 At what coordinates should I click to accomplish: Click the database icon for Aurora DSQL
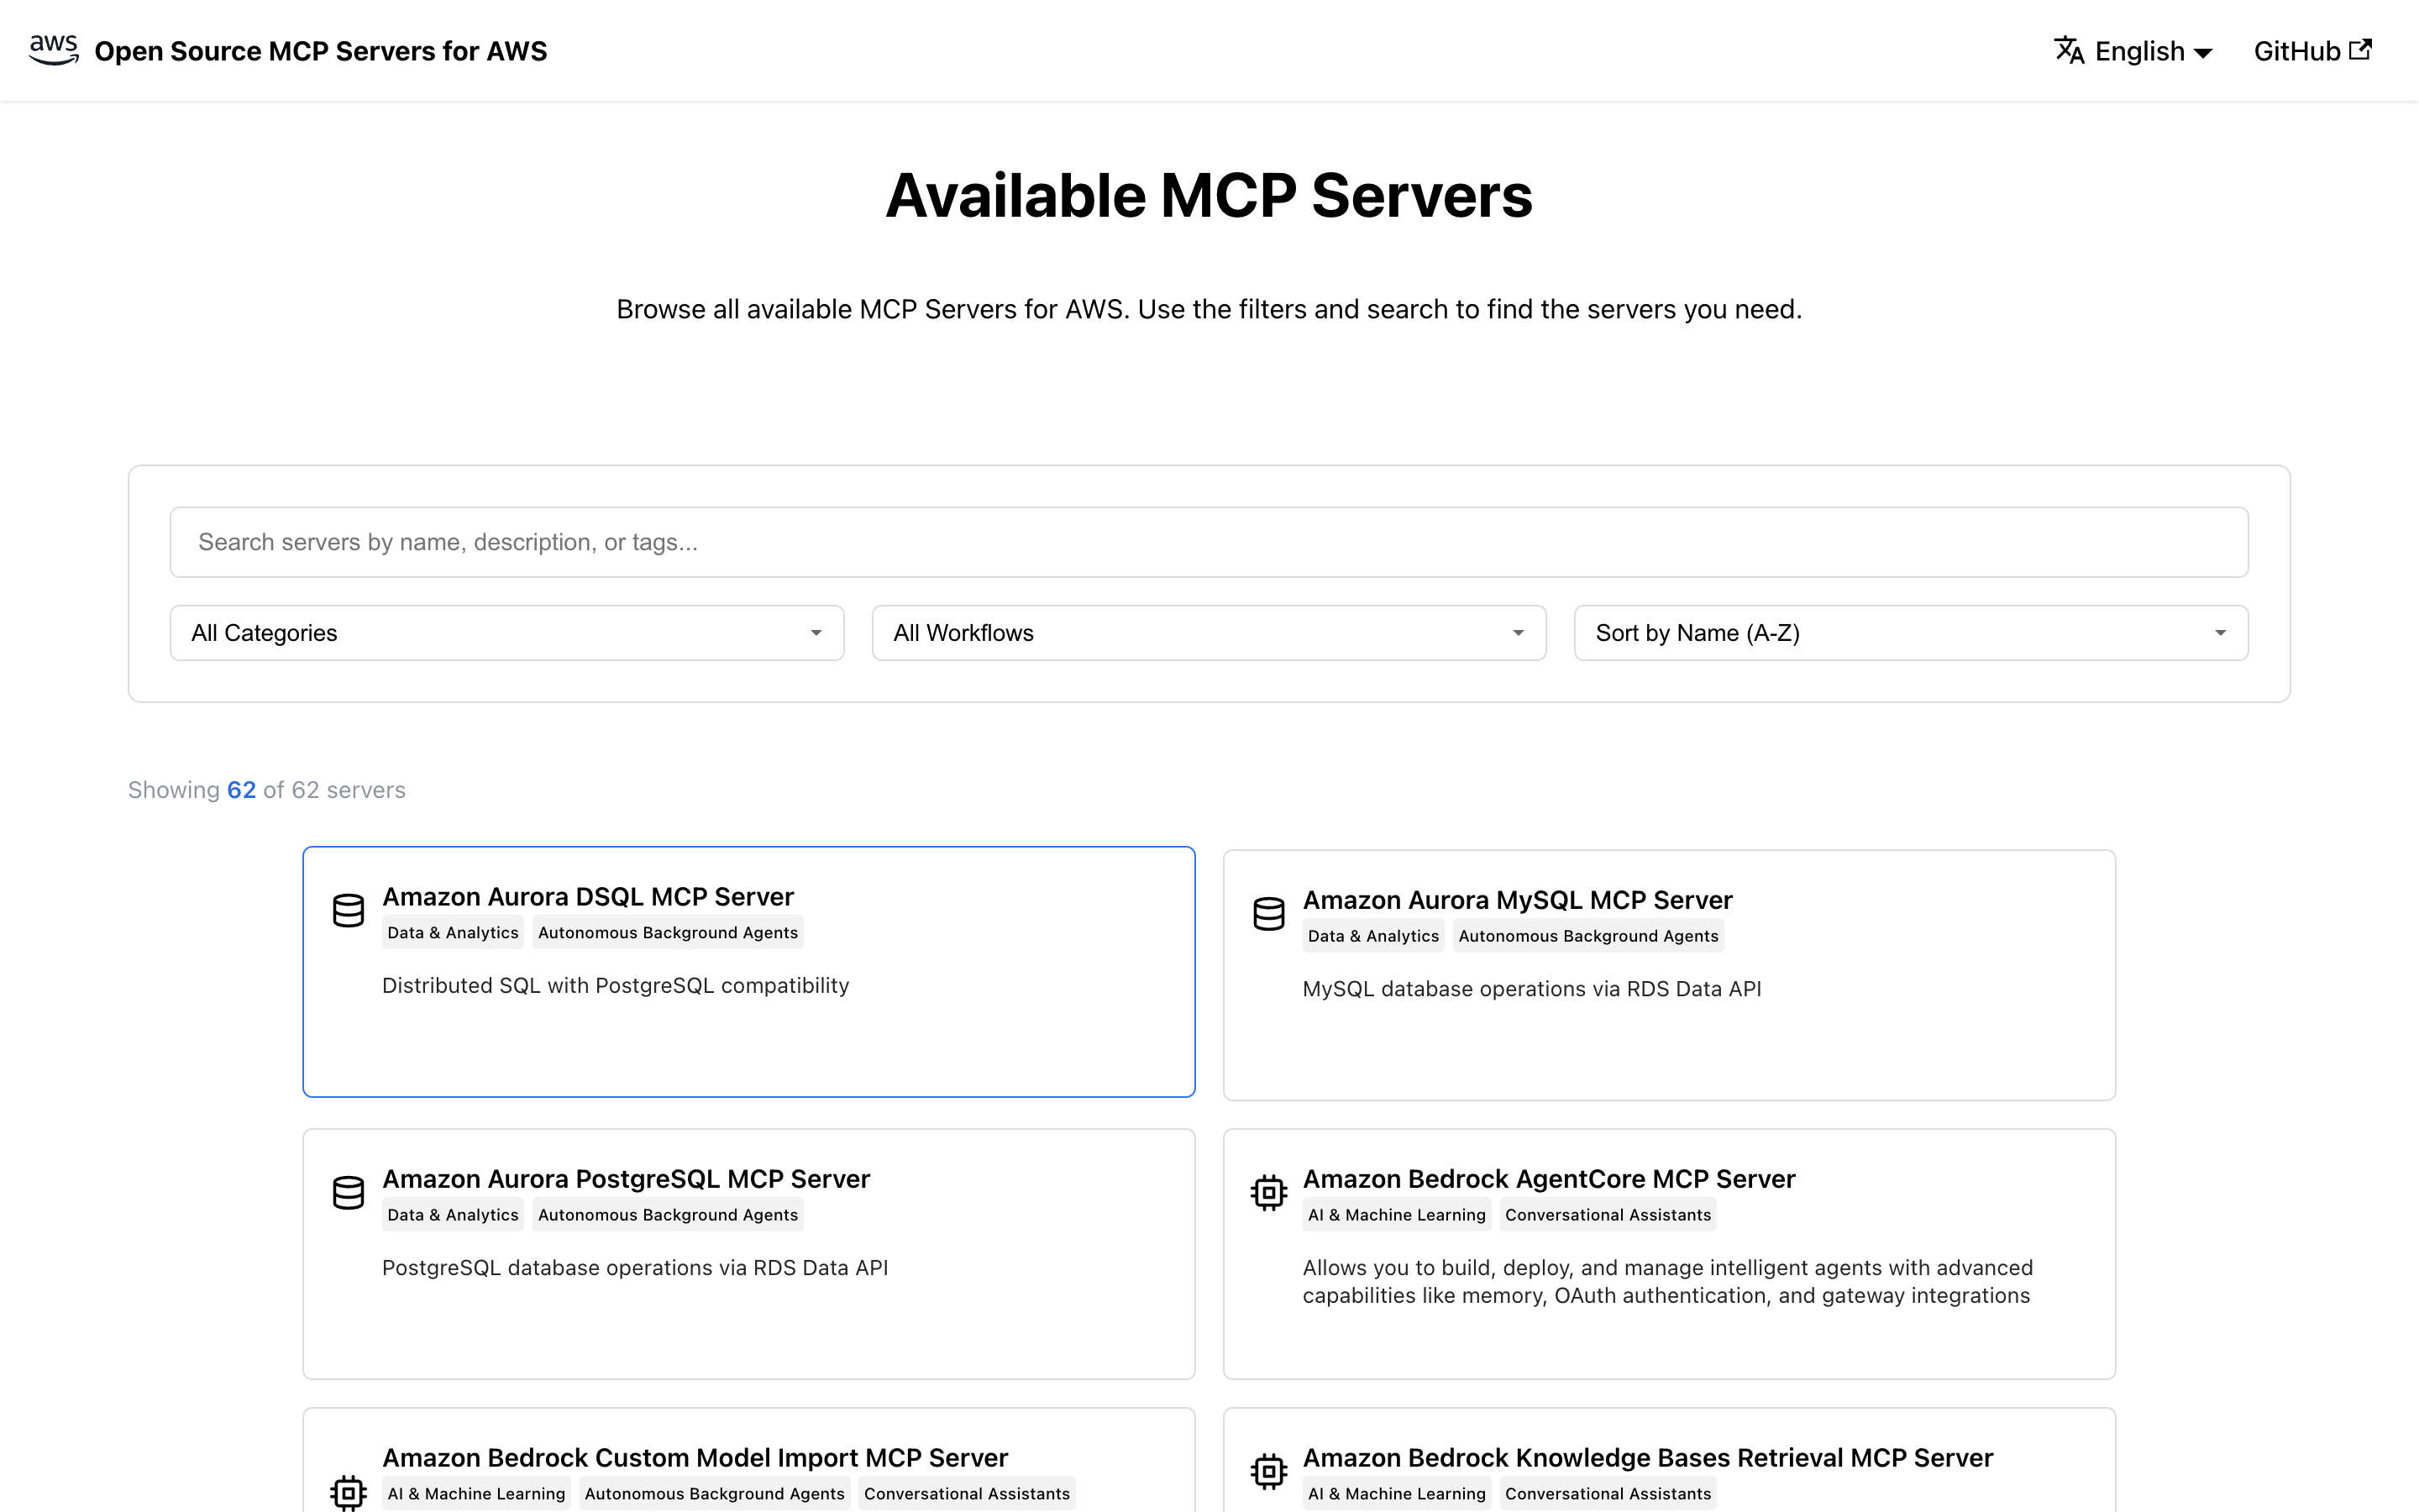(348, 910)
